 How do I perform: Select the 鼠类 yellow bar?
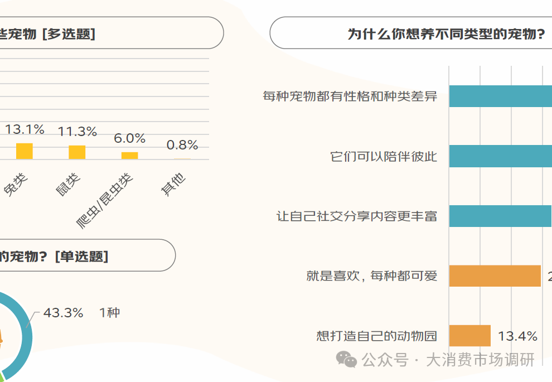(x=77, y=152)
